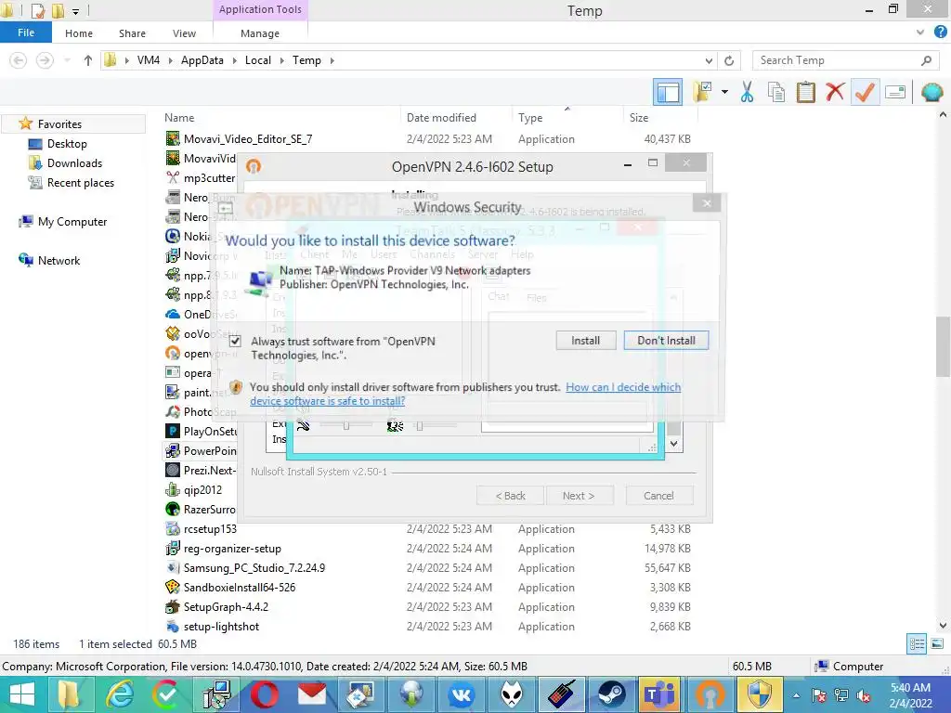This screenshot has height=713, width=951.
Task: Open the 'How can I decide' help link
Action: point(465,394)
